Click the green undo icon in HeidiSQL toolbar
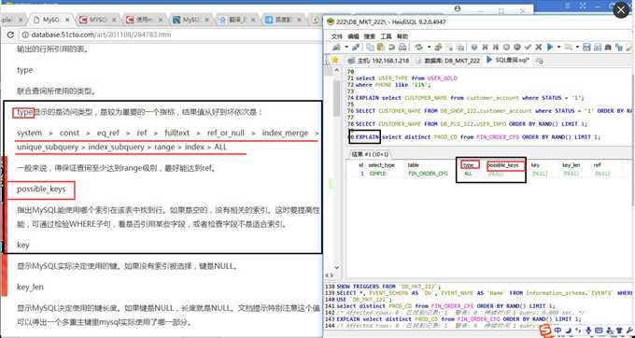 coord(391,48)
